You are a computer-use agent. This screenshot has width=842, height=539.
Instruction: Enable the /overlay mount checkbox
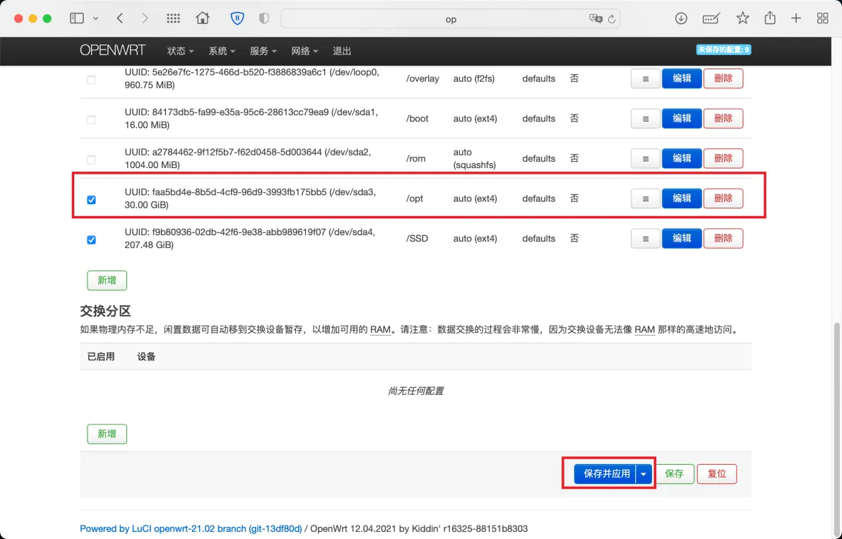click(x=91, y=79)
